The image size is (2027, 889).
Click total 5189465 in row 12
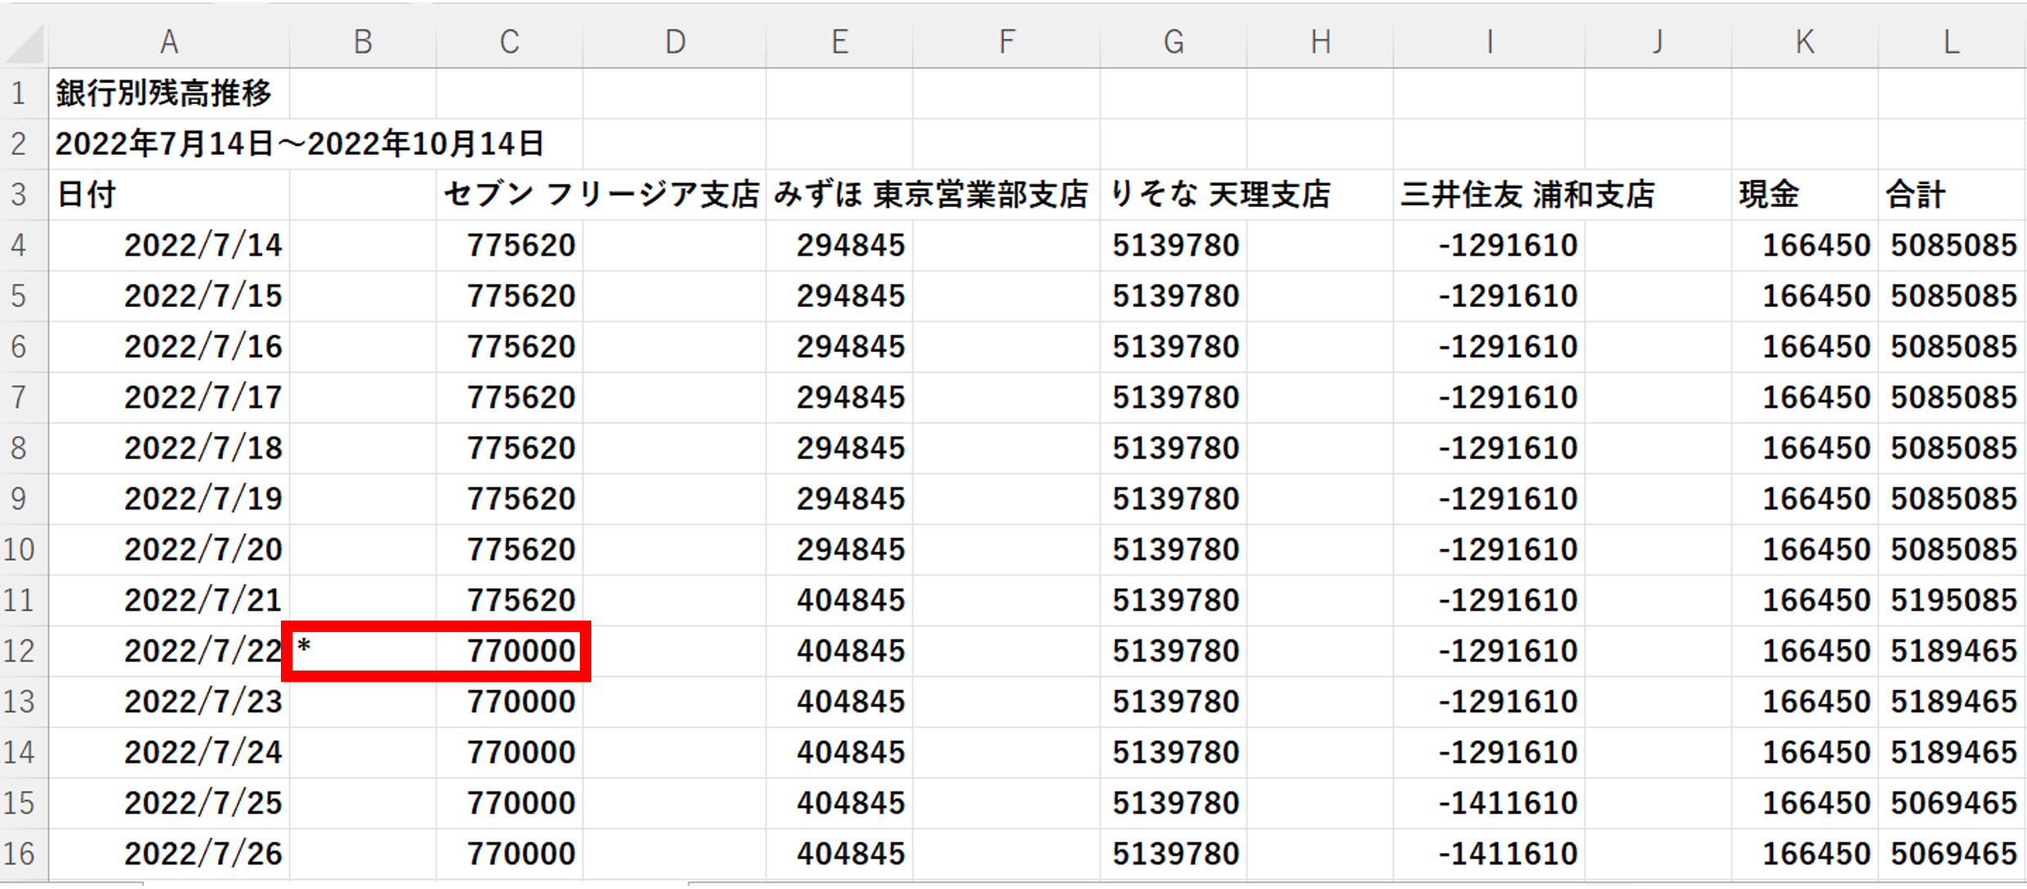click(1953, 652)
